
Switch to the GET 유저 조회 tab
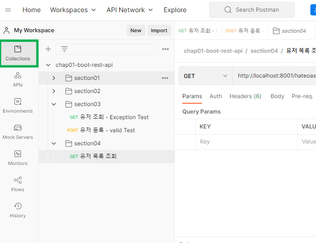point(198,31)
